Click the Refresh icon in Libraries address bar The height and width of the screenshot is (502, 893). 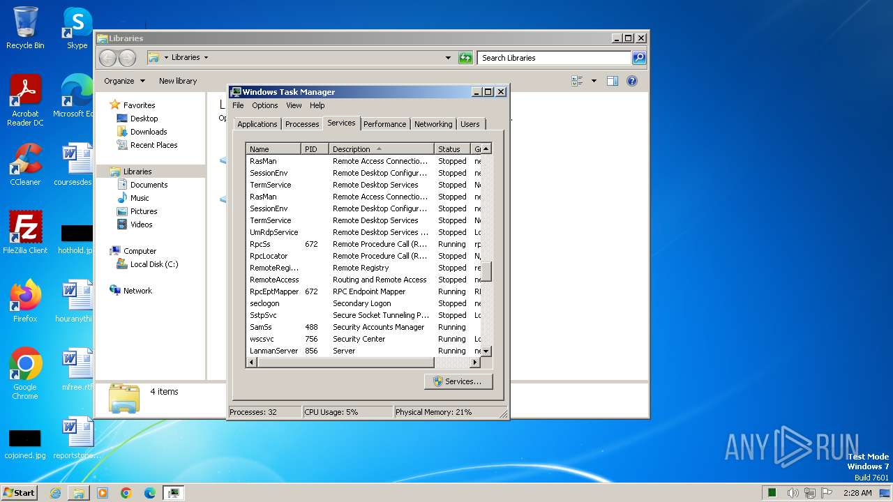pos(465,58)
